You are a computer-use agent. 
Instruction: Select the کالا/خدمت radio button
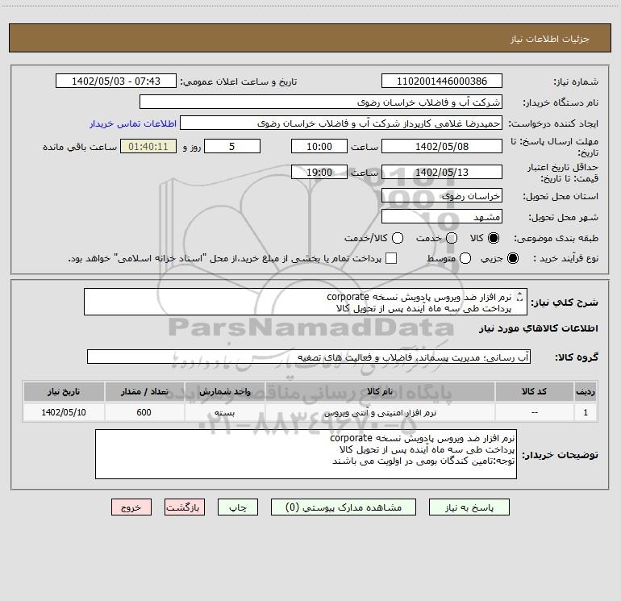pos(398,238)
